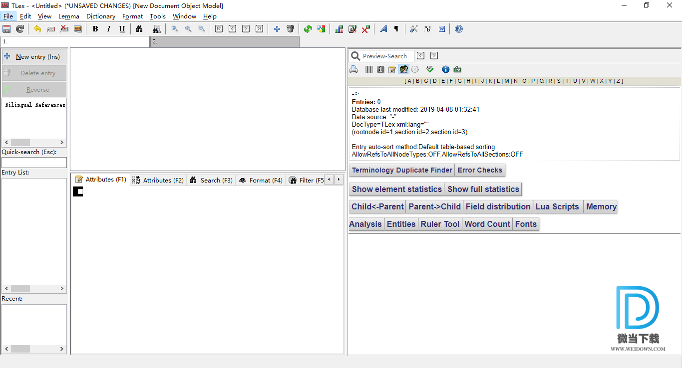This screenshot has height=368, width=682.
Task: Click the Recent list horizontal scrollbar
Action: point(34,349)
